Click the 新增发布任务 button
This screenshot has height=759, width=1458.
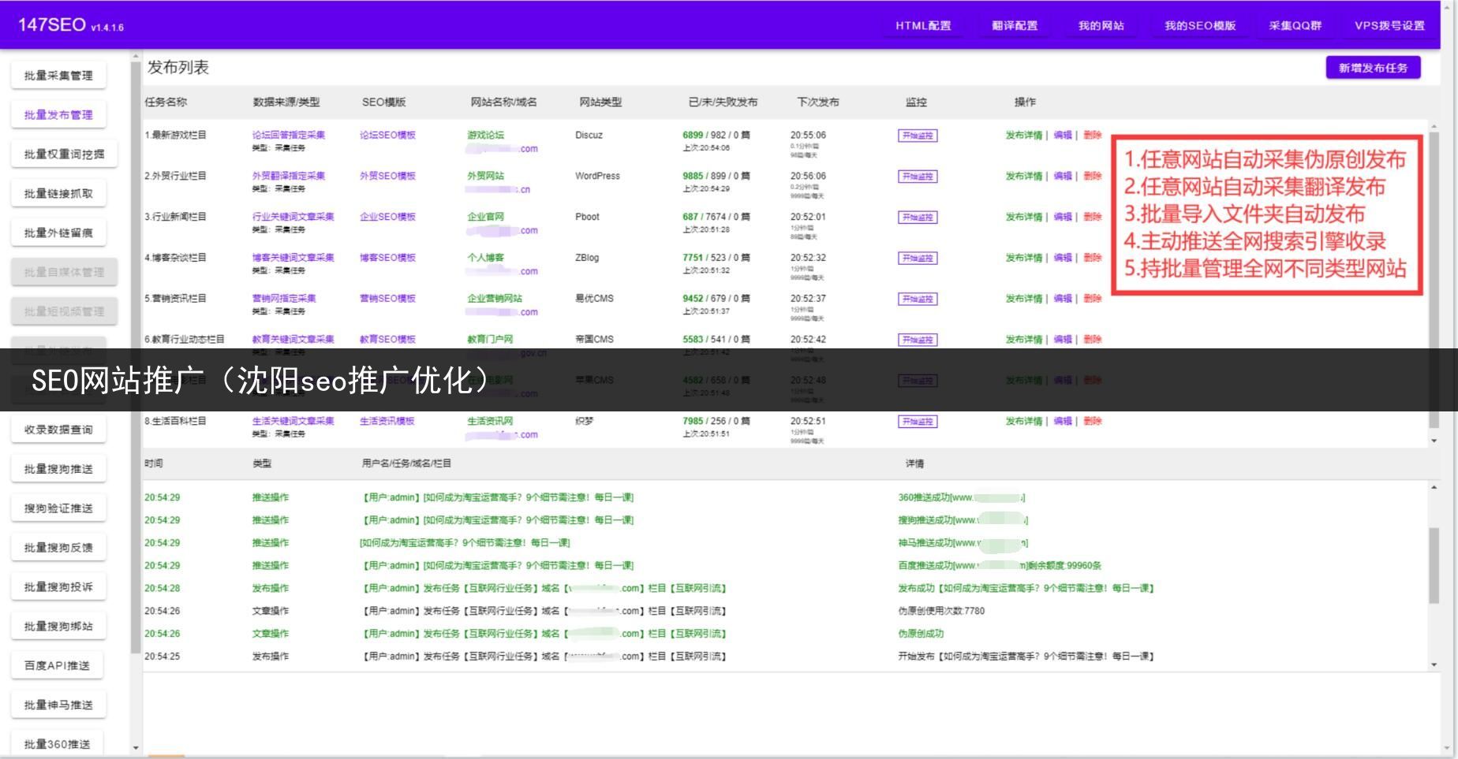point(1372,68)
